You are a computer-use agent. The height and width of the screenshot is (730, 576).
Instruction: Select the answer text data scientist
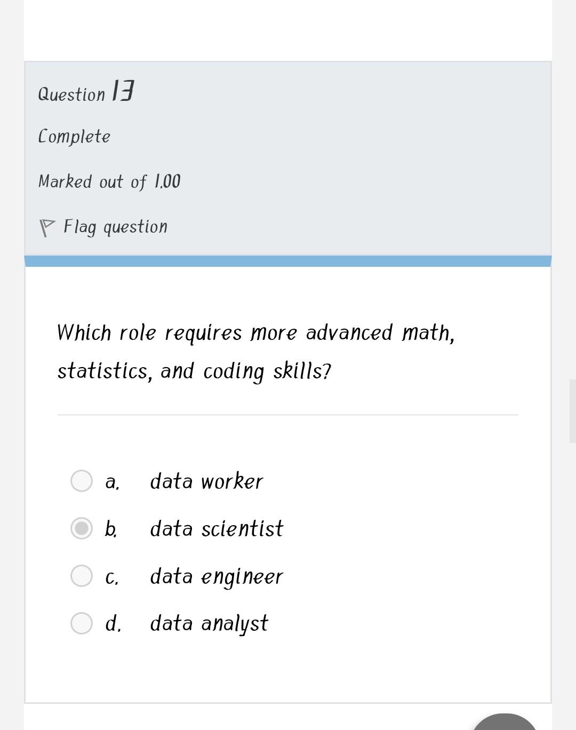[217, 529]
